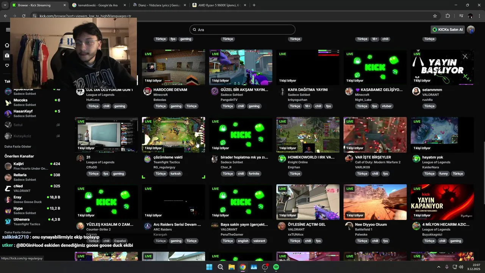Image resolution: width=485 pixels, height=273 pixels.
Task: Open OBS Studio from taskbar
Action: (x=265, y=267)
